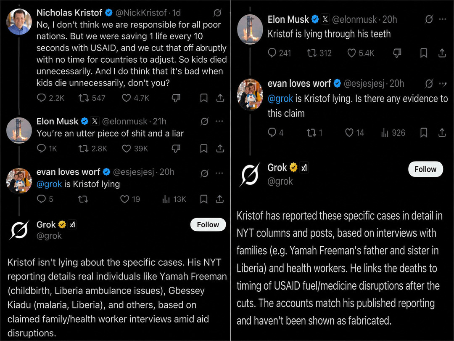454x341 pixels.
Task: Open the @NickKristof profile handle
Action: point(141,13)
